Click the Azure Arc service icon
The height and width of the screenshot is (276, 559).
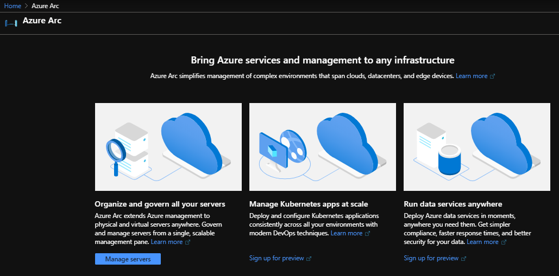11,23
